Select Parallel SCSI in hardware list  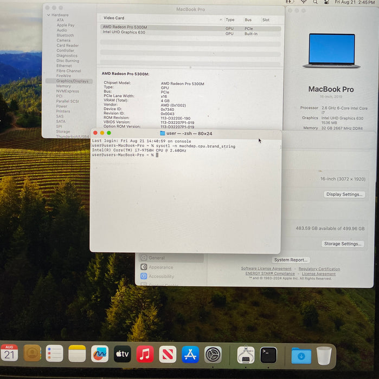[68, 101]
